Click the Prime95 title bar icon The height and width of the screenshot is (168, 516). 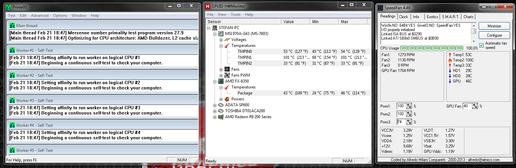pos(8,7)
